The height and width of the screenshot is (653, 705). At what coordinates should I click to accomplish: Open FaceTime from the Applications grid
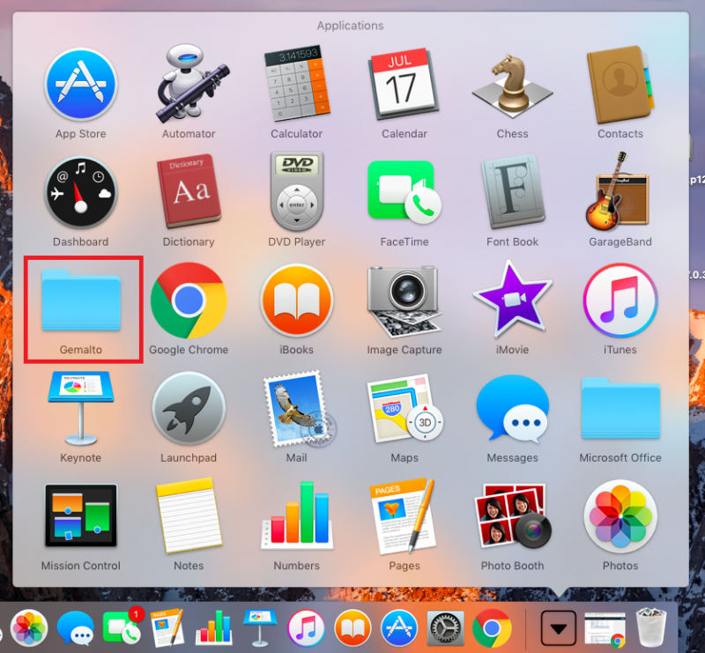(x=404, y=192)
